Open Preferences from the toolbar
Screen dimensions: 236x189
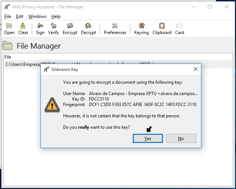[115, 29]
